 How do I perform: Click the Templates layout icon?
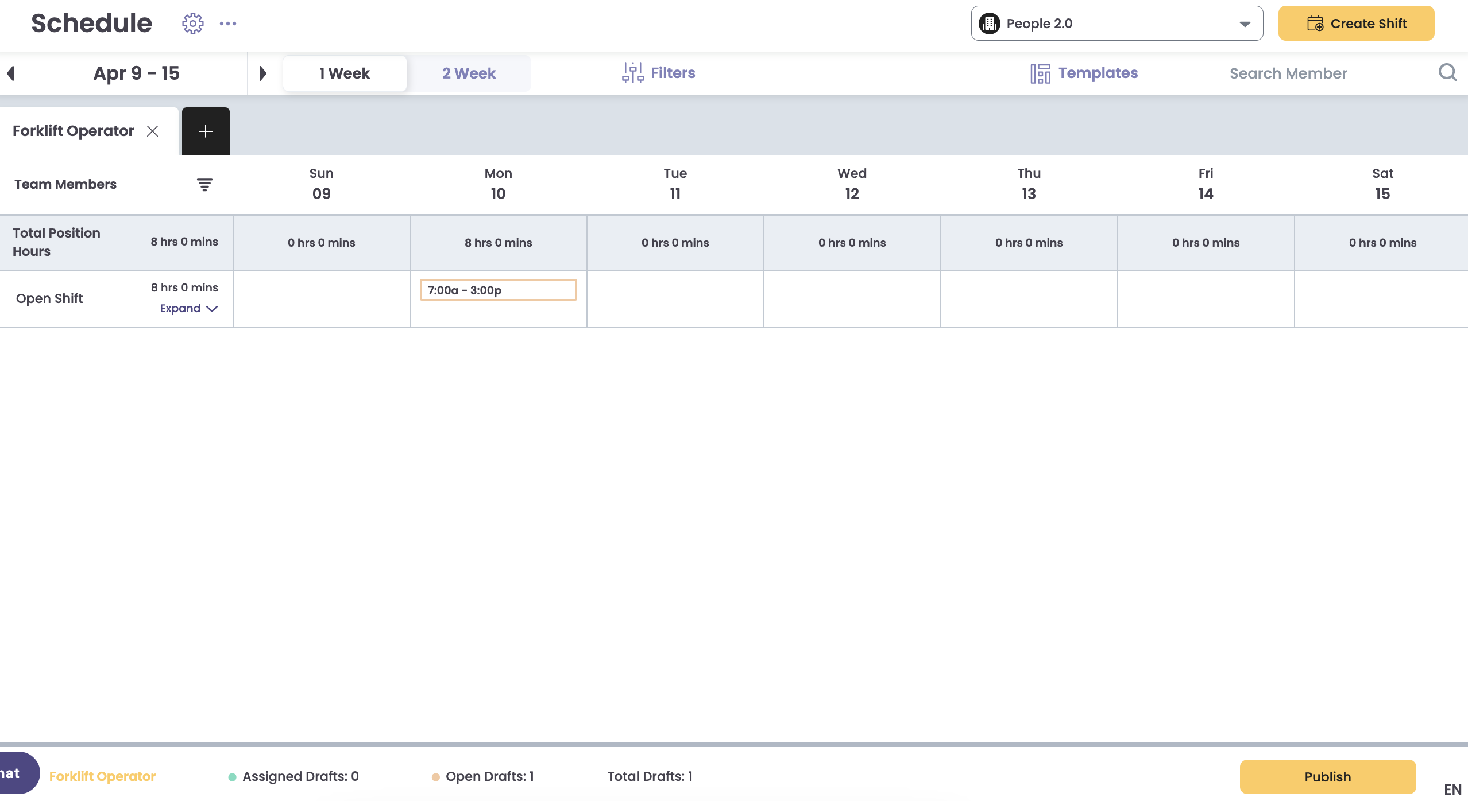1040,73
